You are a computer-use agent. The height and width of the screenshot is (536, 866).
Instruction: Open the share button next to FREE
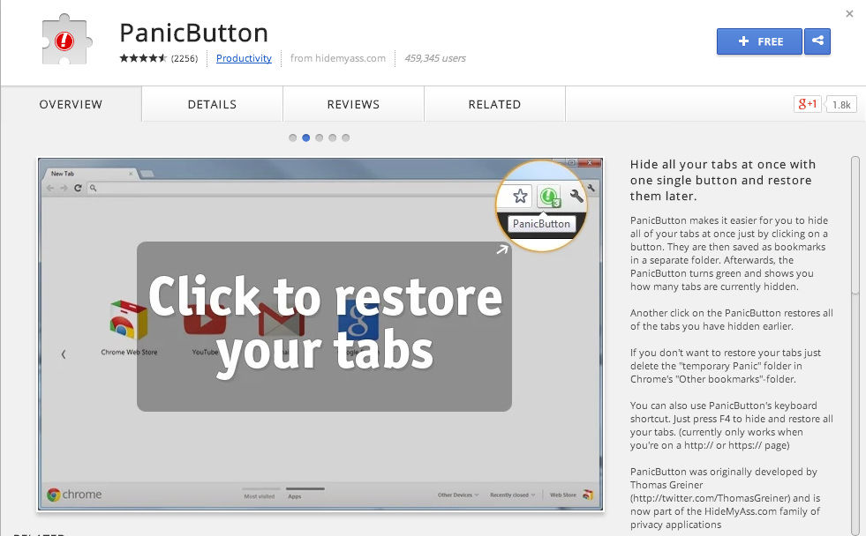pos(817,41)
